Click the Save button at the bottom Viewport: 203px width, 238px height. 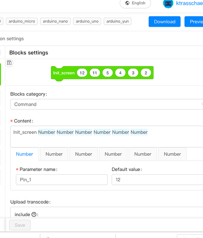point(20,225)
